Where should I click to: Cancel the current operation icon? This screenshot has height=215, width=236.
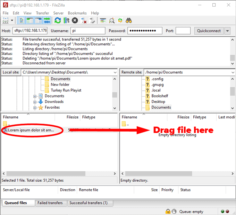point(75,20)
